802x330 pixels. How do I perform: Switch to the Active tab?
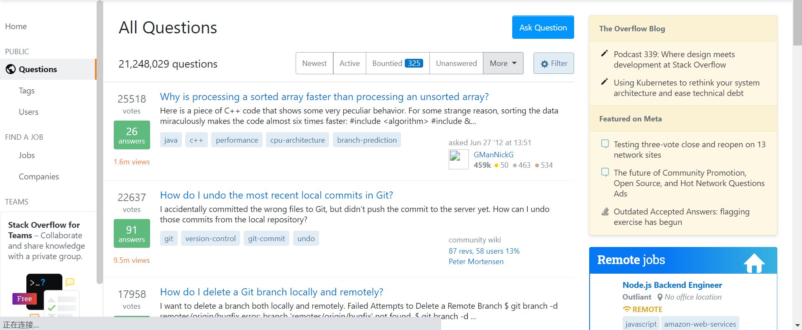[x=350, y=63]
